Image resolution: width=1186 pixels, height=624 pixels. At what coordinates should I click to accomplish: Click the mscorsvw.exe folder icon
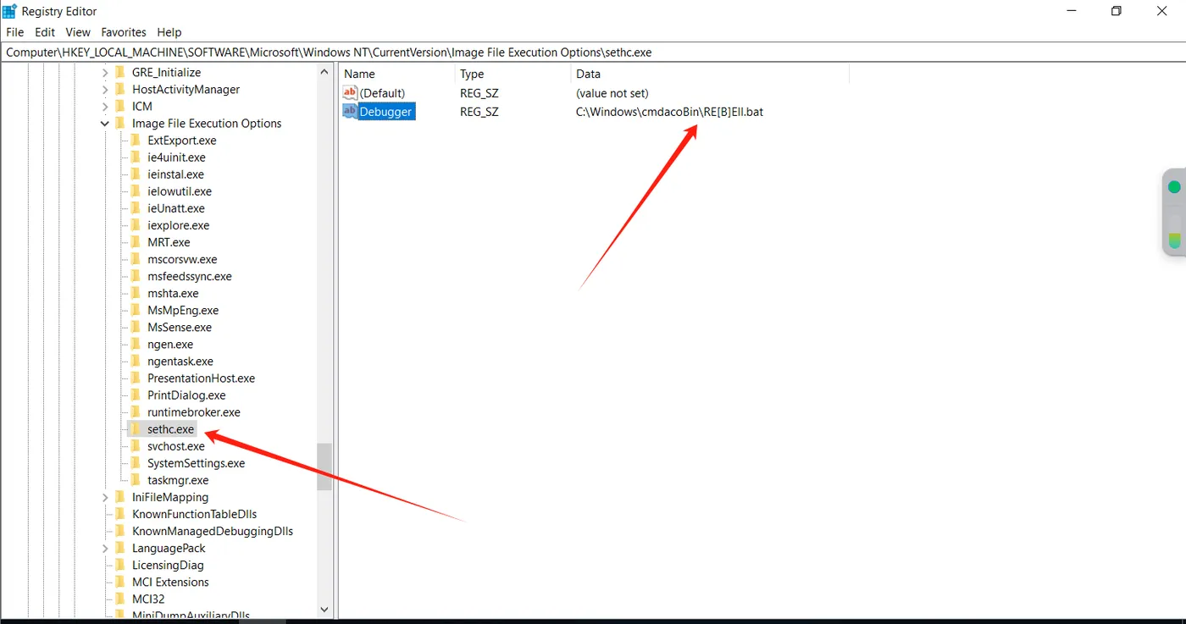(x=136, y=258)
